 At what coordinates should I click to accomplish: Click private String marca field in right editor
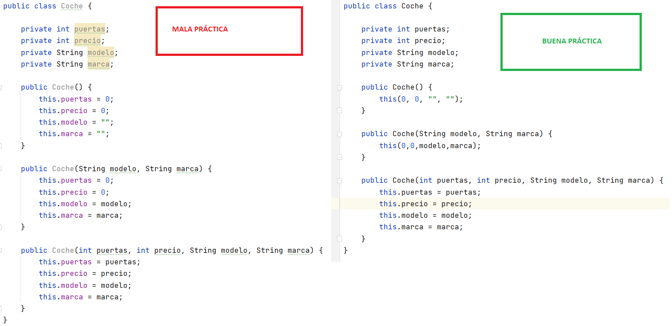tap(408, 64)
